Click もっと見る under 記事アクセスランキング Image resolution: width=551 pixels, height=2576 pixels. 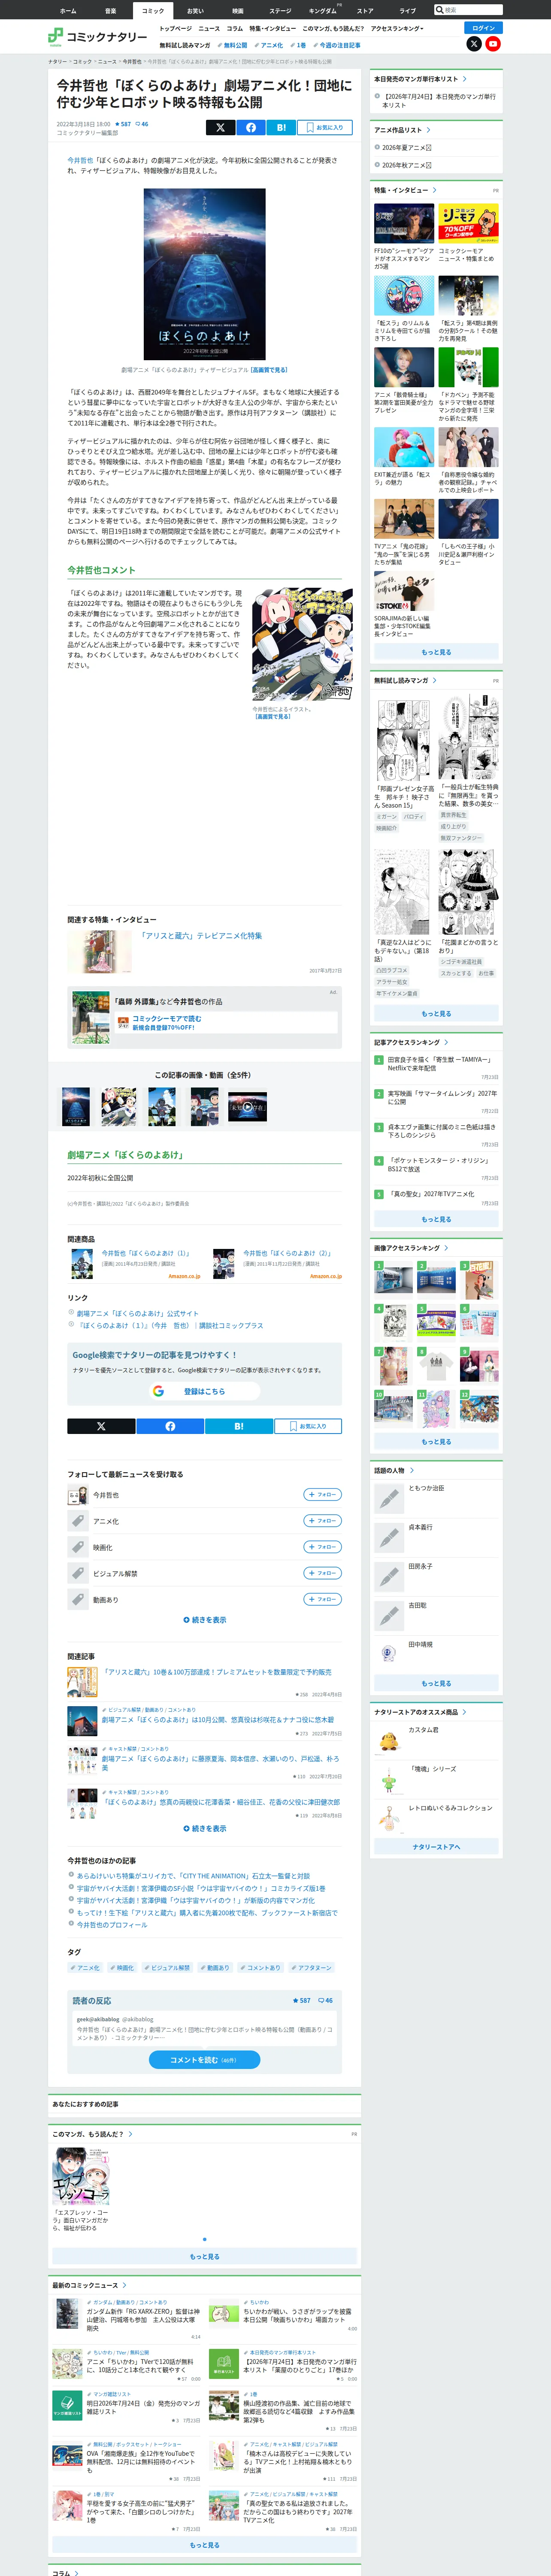pos(436,1219)
